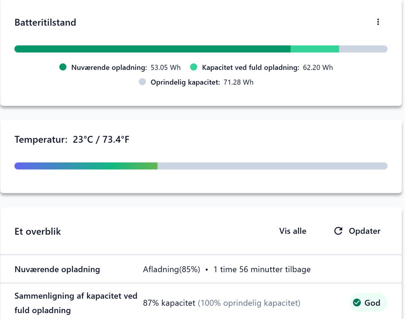Click the dark green Nuværende opladning dot
The height and width of the screenshot is (319, 405).
click(x=63, y=67)
